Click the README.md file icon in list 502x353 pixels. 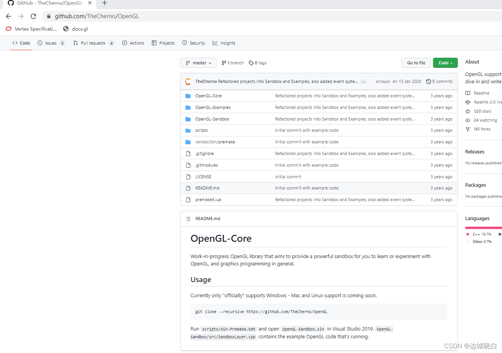[x=188, y=188]
